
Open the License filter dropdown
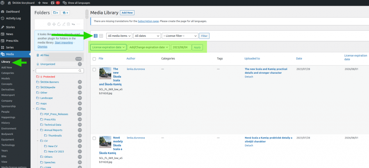(x=180, y=36)
